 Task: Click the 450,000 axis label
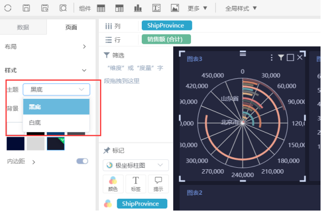pyautogui.click(x=213, y=75)
